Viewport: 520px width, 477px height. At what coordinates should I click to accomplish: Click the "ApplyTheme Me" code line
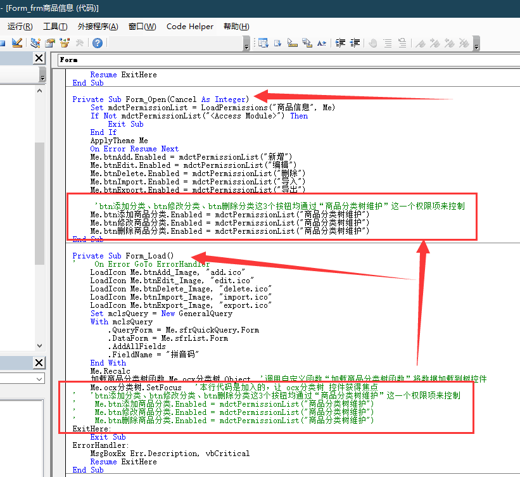[x=119, y=141]
